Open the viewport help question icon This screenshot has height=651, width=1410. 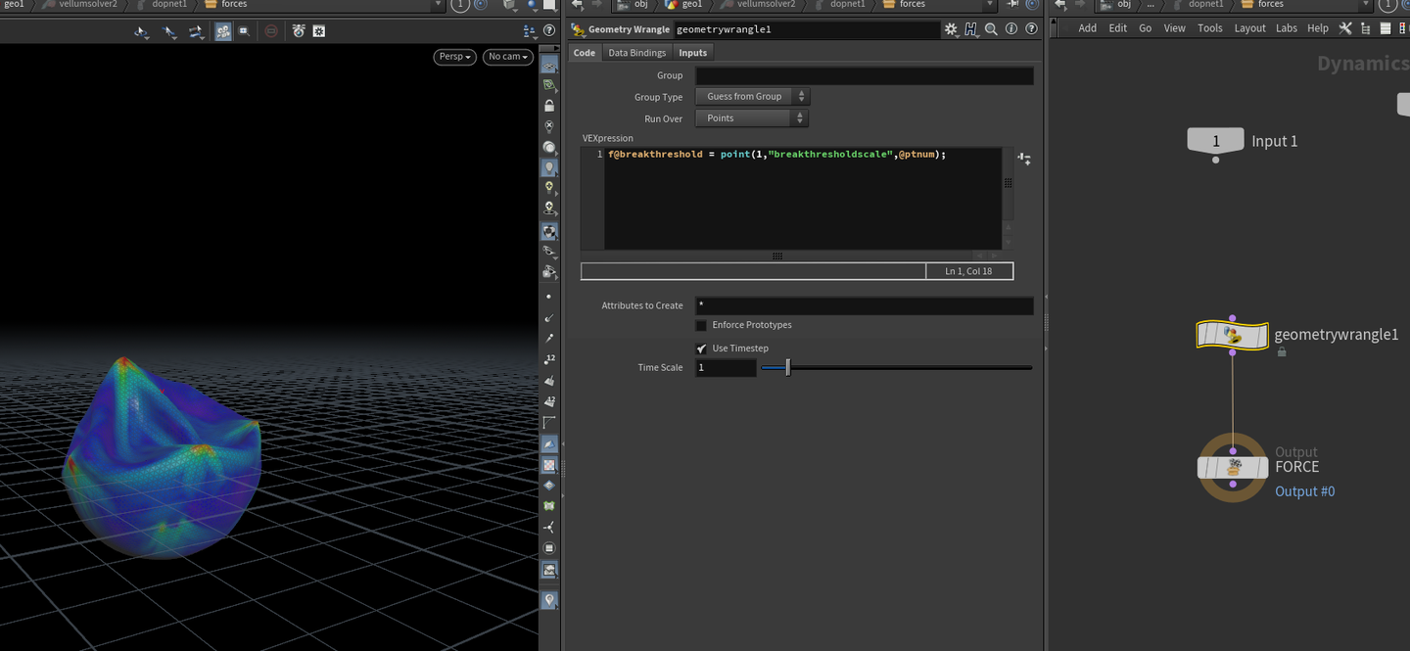pos(550,31)
